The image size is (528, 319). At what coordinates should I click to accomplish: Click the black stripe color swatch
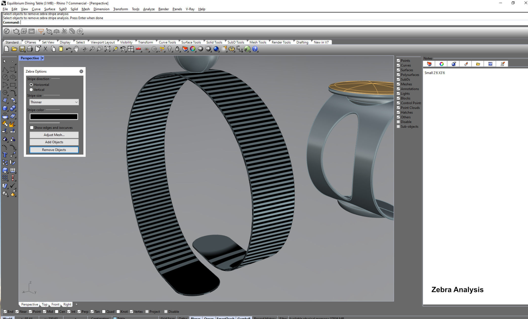(54, 117)
